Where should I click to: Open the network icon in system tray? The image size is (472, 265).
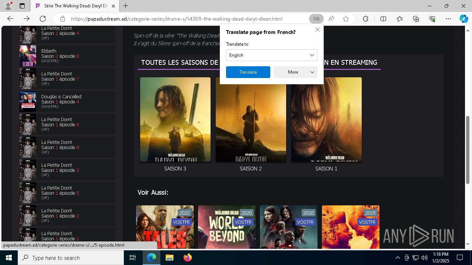[416, 258]
